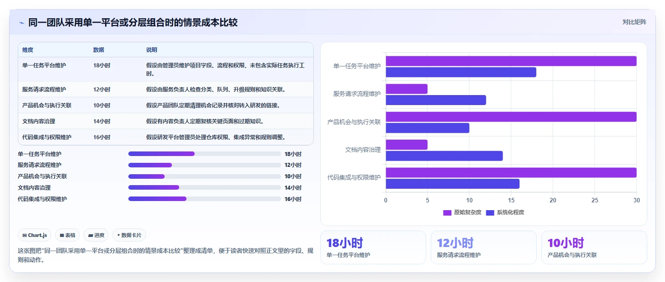Open the 18小时 单一任务平台维护 data card
Image resolution: width=665 pixels, height=282 pixels.
[x=373, y=247]
